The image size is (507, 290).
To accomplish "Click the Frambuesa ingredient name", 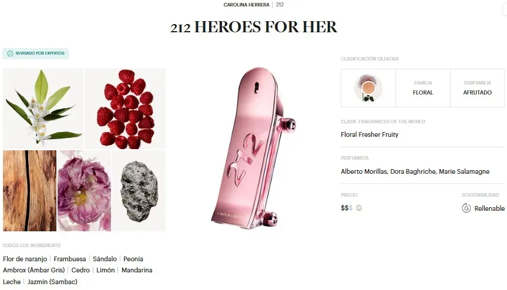I will (70, 259).
